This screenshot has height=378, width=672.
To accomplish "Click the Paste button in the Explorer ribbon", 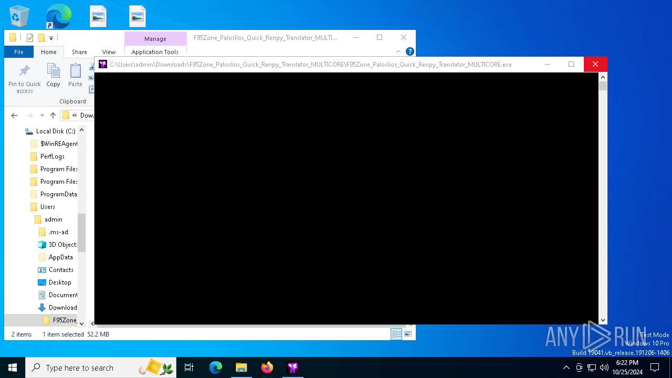I will coord(75,76).
